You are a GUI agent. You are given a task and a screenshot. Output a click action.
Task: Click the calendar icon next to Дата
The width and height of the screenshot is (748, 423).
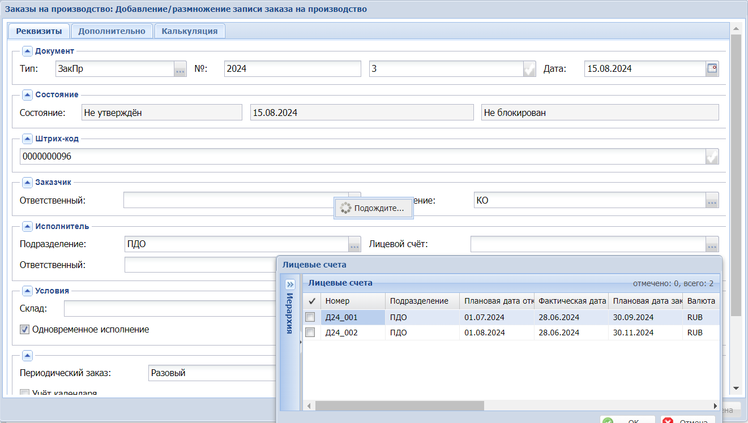pos(712,69)
